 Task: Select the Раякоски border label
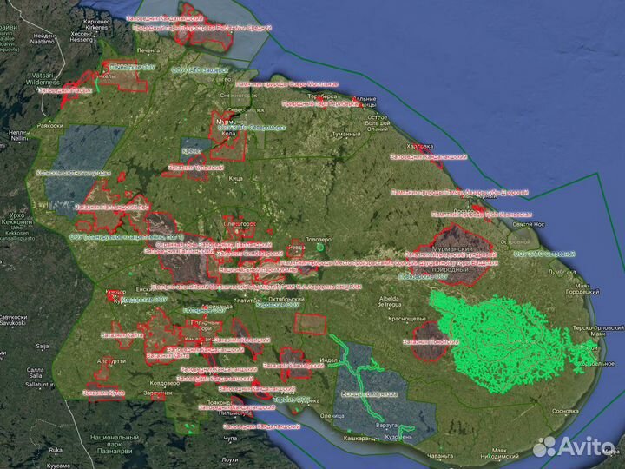(50, 125)
